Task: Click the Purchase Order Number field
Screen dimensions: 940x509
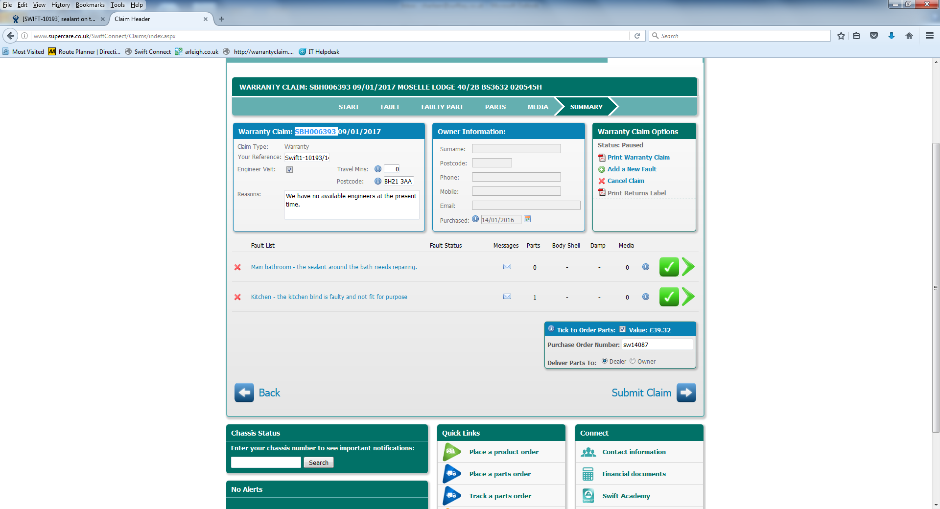Action: [657, 345]
